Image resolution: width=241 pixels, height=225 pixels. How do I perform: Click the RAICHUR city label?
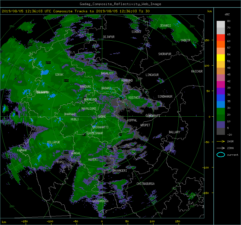coord(197,71)
